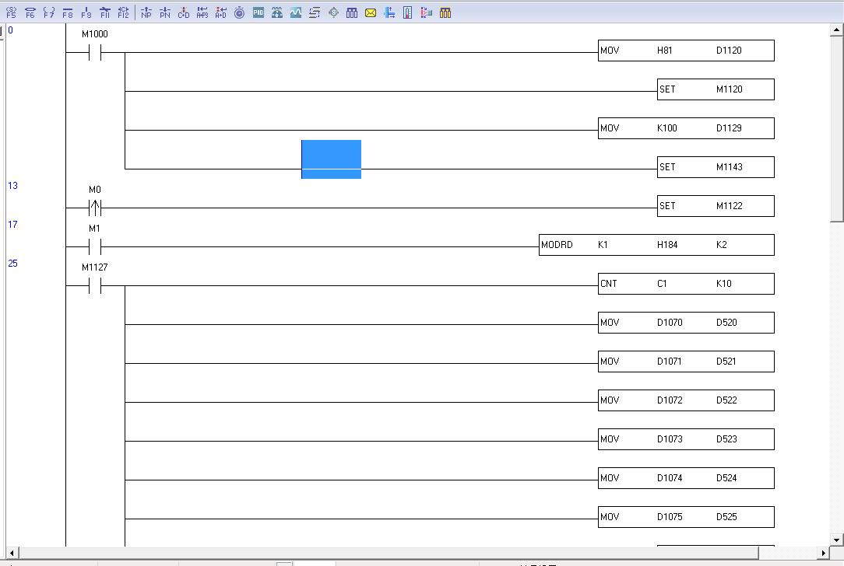Click the horizontal scrollbar right arrow
Screen dimensions: 844x566
824,553
